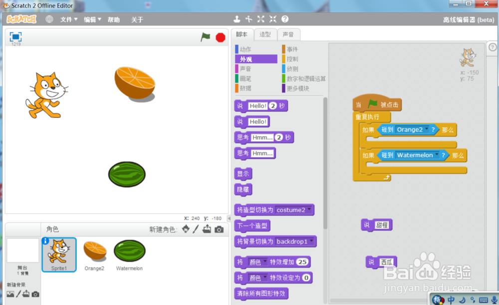Screen dimensions: 499x305
Task: Click the Hello! text field in 说 2秒 block
Action: coord(258,106)
